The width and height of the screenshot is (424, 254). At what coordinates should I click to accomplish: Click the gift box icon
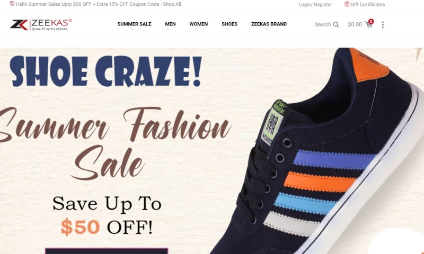click(347, 4)
